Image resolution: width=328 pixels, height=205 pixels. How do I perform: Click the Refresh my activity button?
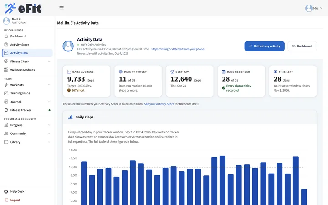264,46
